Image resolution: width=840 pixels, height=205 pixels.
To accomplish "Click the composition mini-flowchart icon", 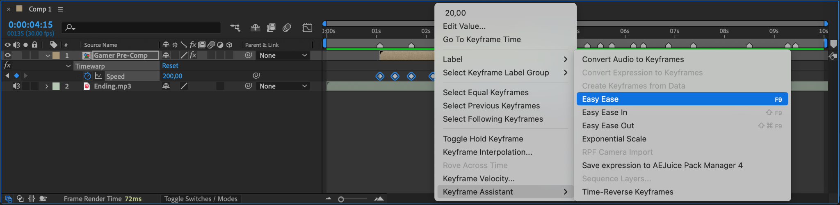I will tap(235, 27).
